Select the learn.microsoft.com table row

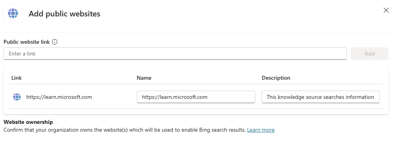pyautogui.click(x=196, y=97)
